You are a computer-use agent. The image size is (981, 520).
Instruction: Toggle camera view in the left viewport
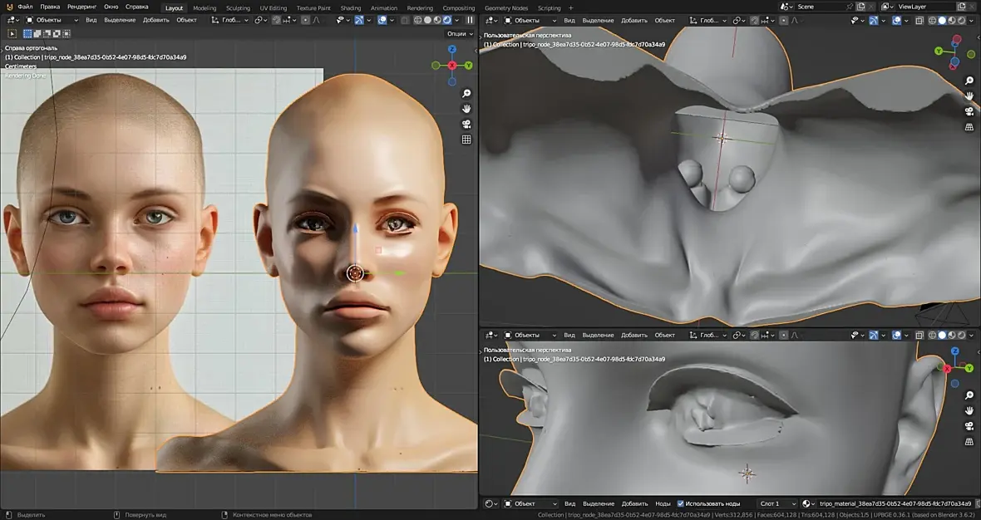tap(466, 125)
